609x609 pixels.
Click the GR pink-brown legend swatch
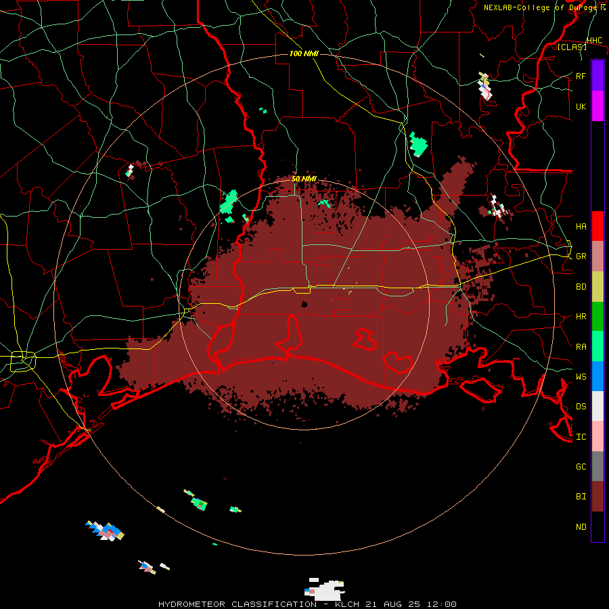(597, 256)
